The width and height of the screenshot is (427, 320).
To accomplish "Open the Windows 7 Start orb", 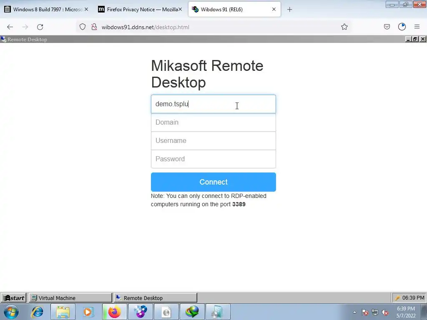I will 11,312.
